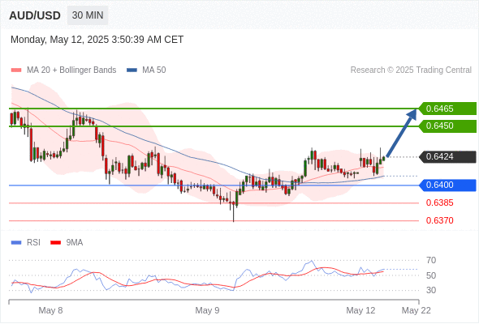
Task: Click the 0.6450 resistance price tag
Action: [x=447, y=126]
